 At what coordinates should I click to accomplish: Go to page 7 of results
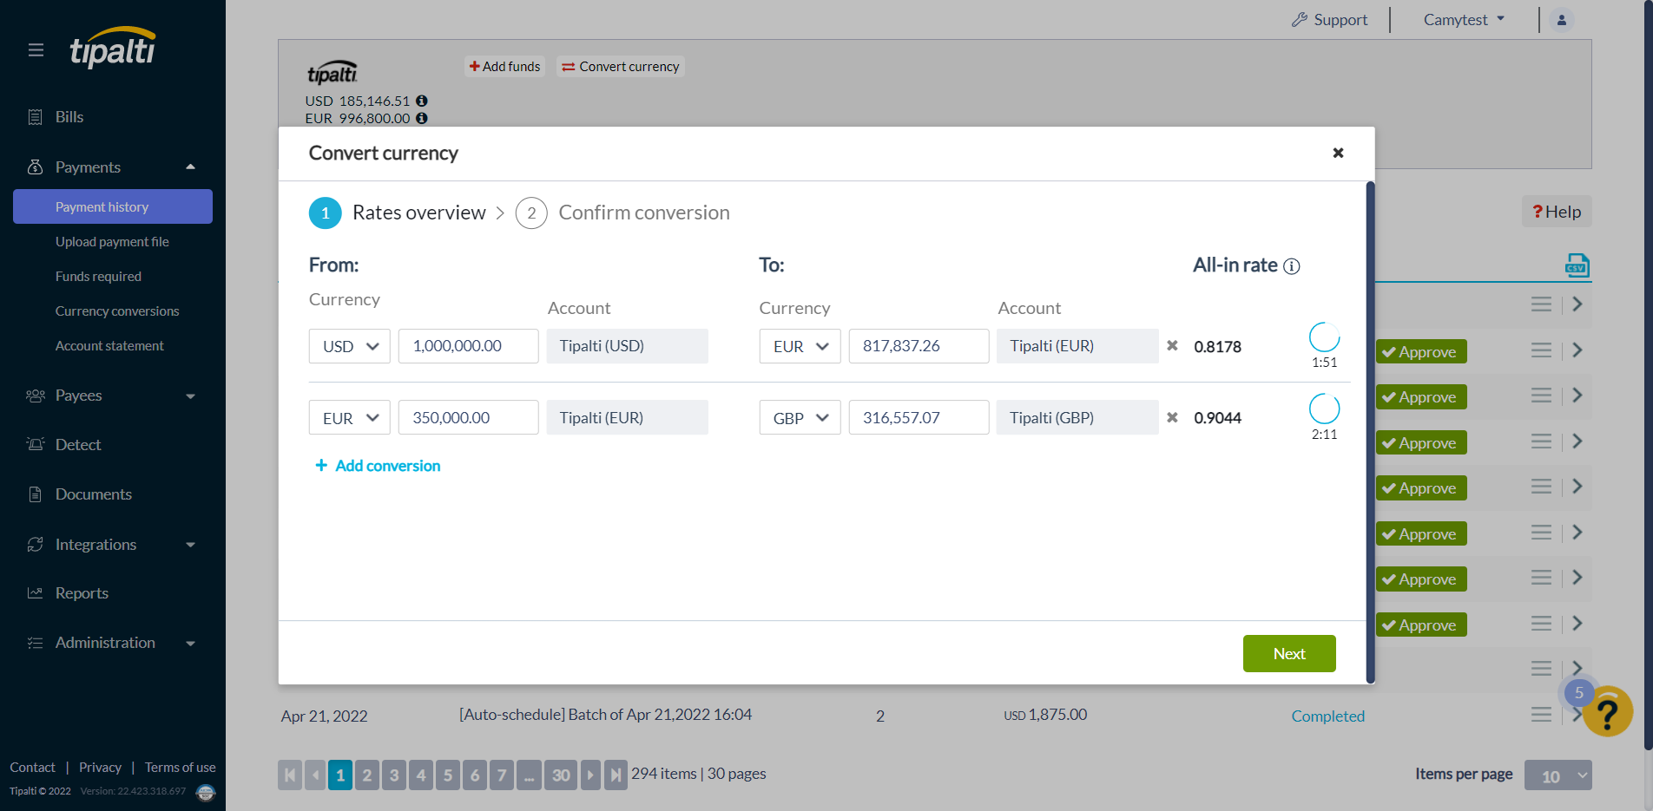(x=502, y=775)
